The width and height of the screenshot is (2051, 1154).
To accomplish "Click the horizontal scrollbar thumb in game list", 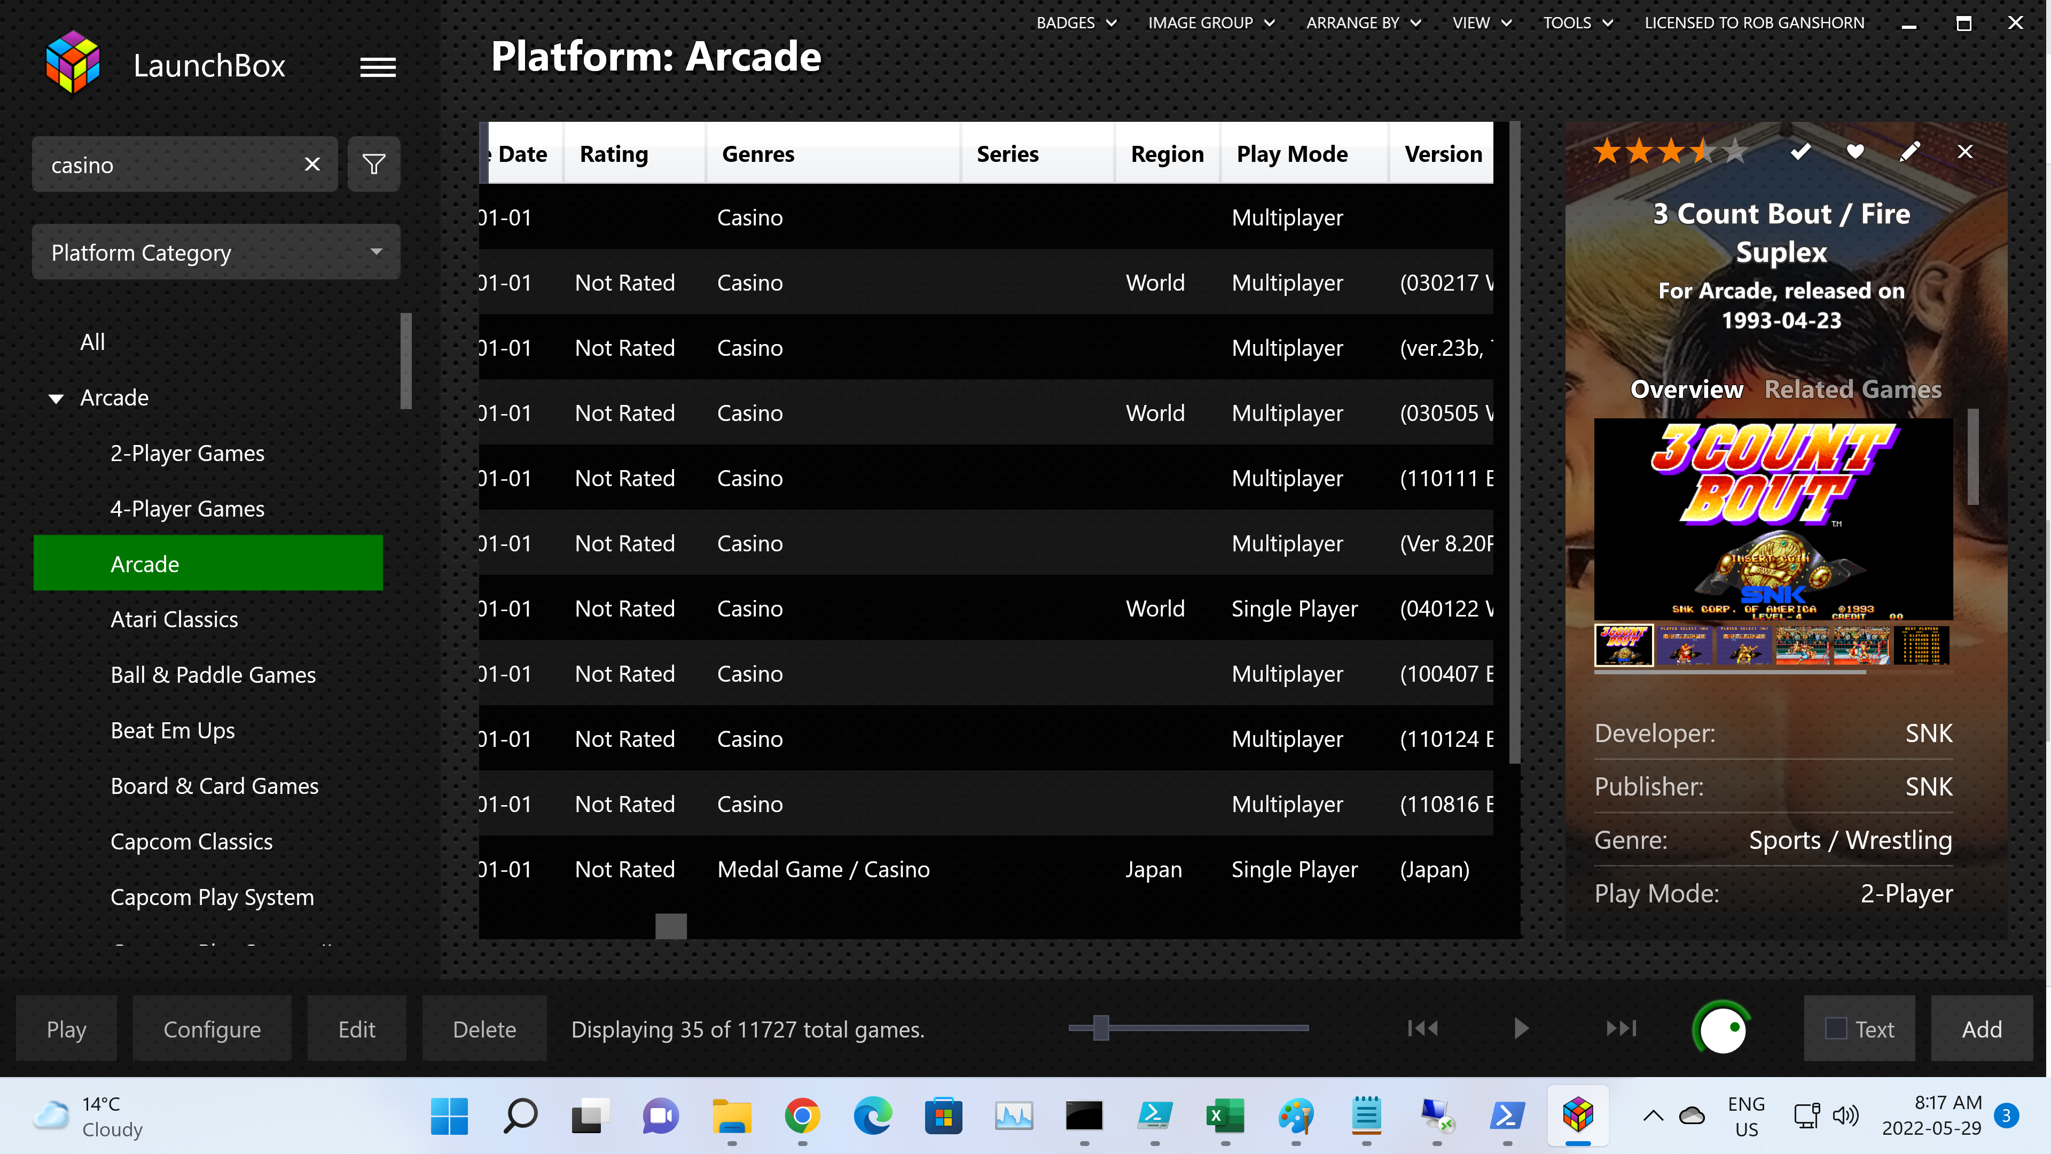I will click(x=670, y=925).
